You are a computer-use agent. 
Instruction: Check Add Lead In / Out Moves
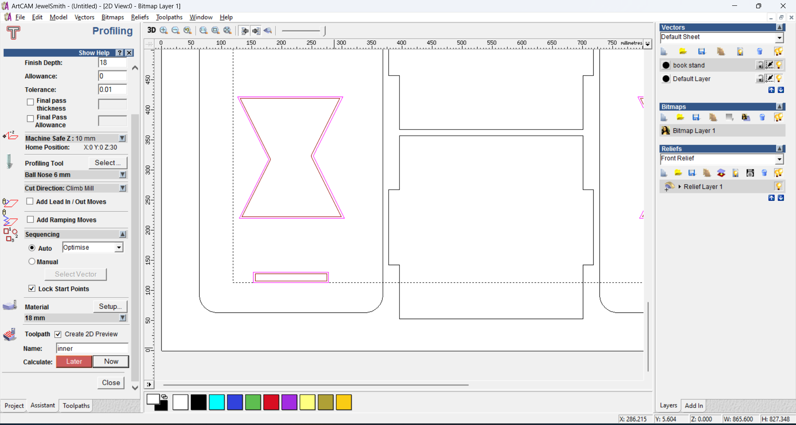(30, 201)
